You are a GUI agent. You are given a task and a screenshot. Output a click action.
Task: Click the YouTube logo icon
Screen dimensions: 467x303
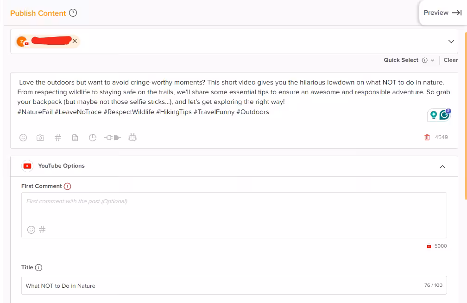pos(27,166)
